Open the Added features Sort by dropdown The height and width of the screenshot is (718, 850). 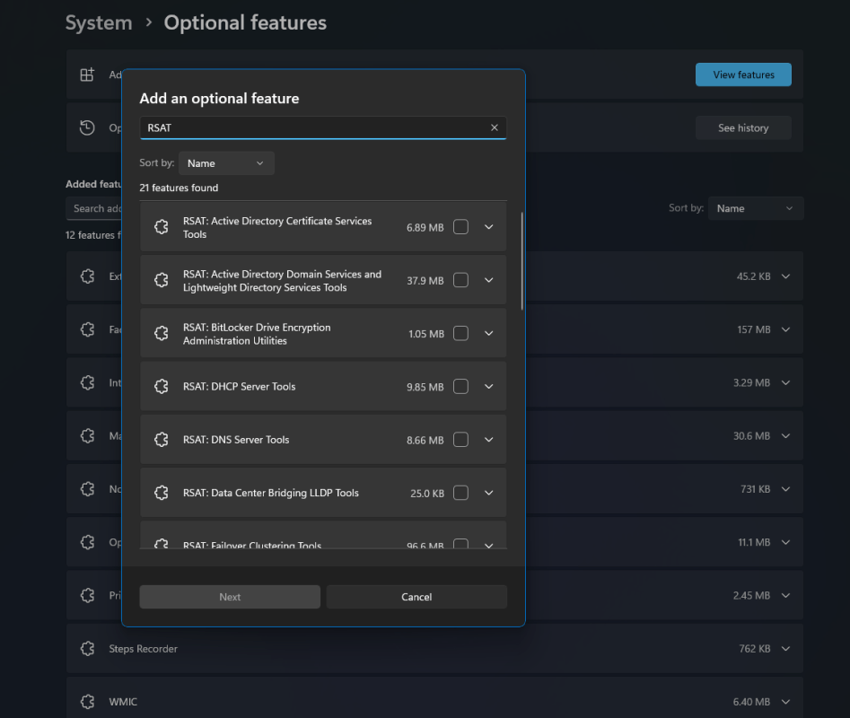coord(756,208)
